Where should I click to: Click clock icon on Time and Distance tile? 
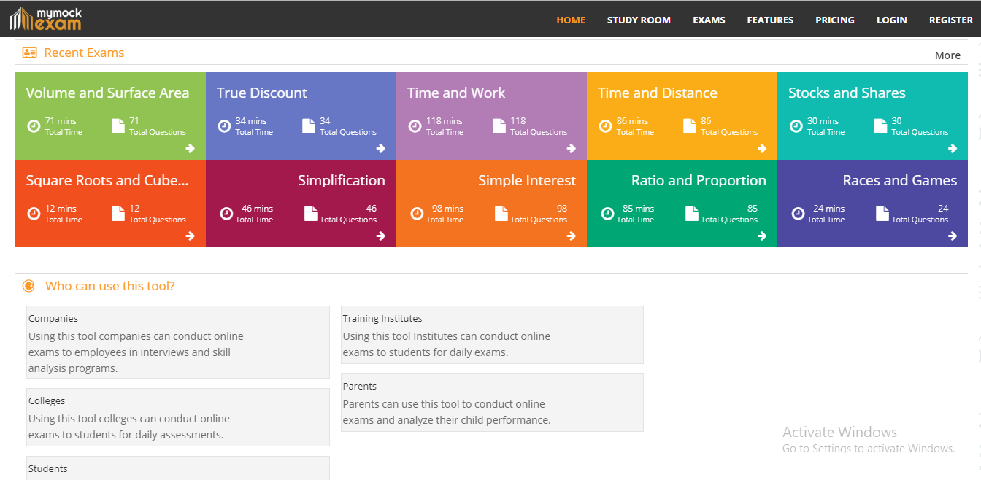pyautogui.click(x=605, y=126)
